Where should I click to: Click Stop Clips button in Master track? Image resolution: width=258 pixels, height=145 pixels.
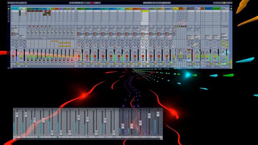[x=225, y=27]
